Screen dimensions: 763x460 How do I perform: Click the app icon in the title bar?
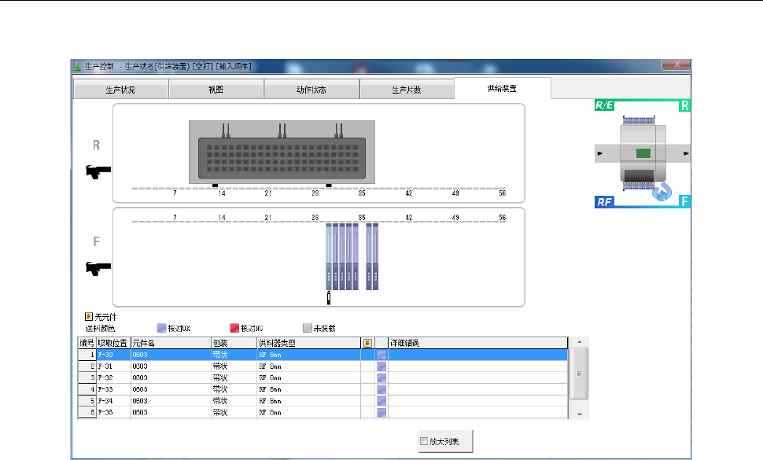click(x=77, y=66)
